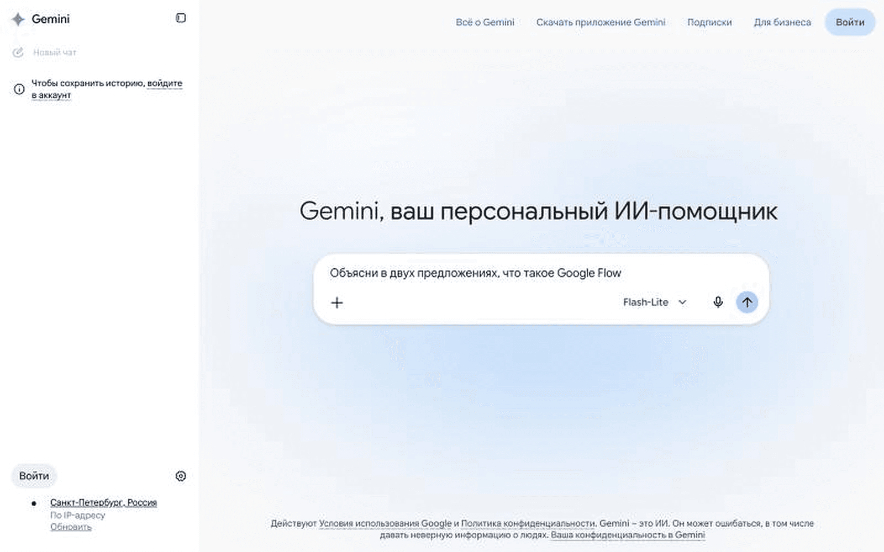
Task: Open the Flash-Lite model dropdown
Action: click(655, 302)
